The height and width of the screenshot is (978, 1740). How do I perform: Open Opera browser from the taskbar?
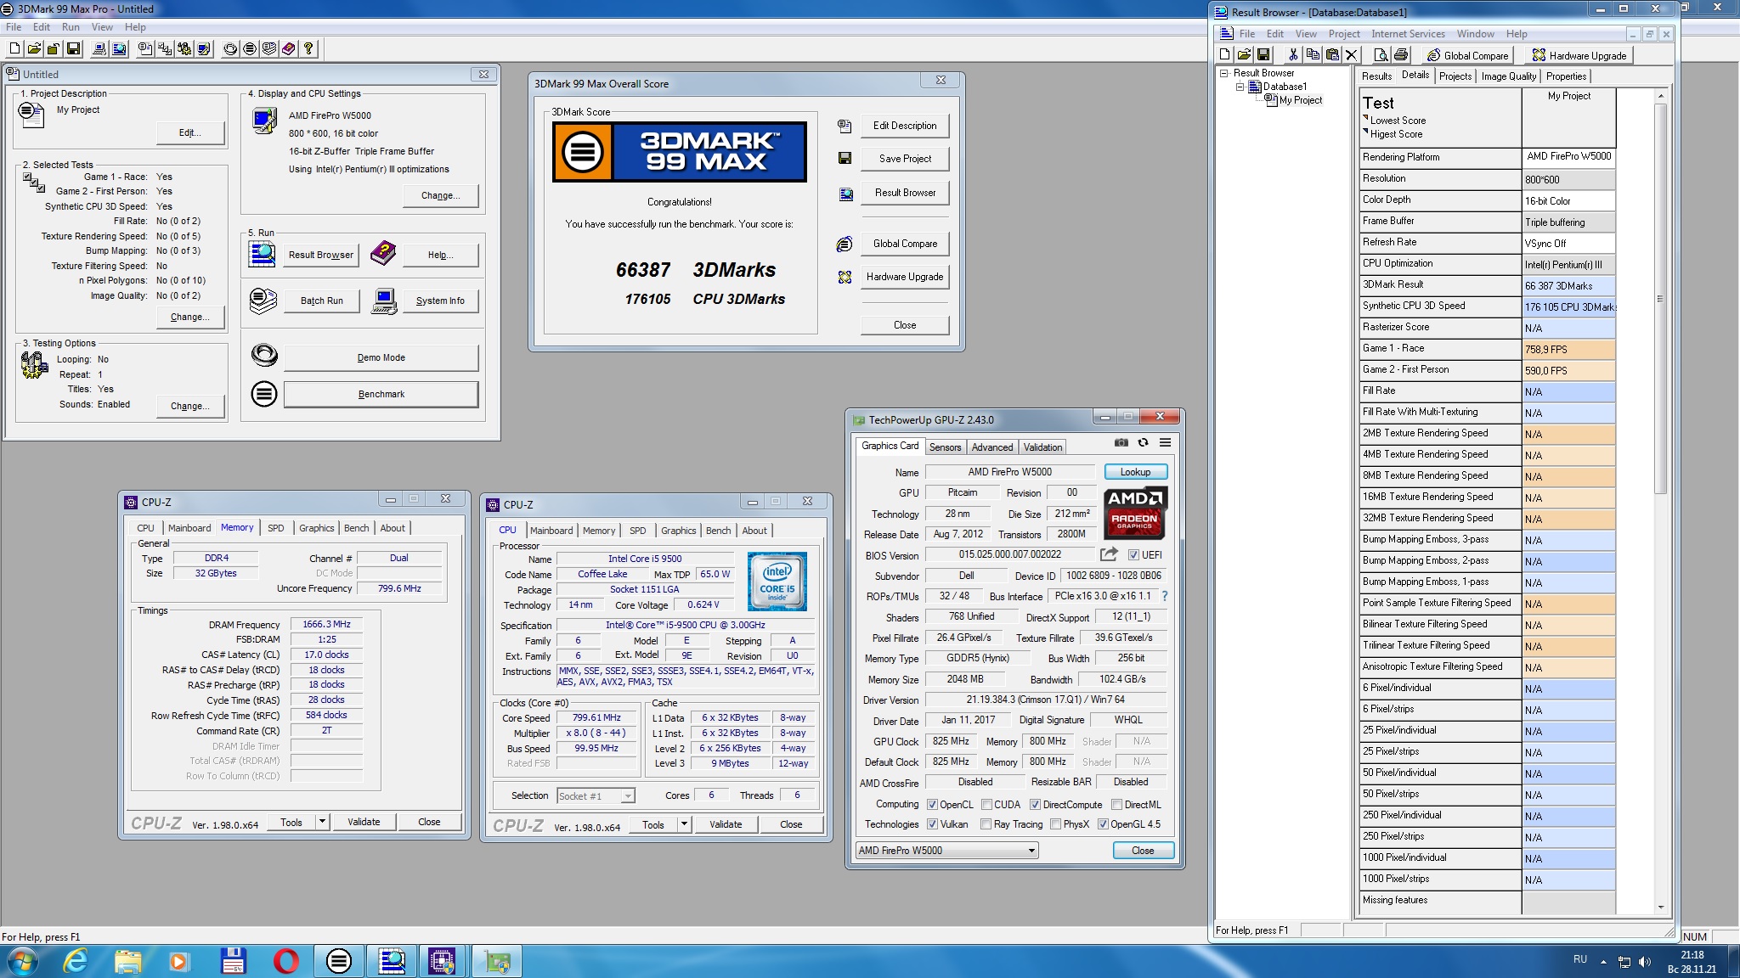(x=286, y=961)
